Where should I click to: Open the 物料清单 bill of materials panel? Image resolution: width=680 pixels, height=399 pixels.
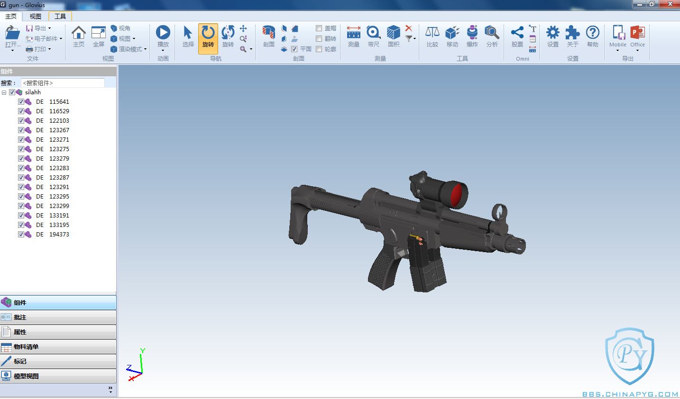pos(58,346)
